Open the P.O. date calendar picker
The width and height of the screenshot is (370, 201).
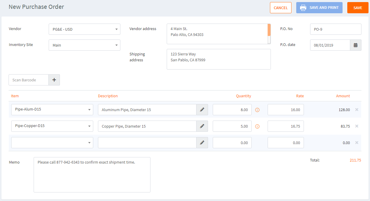tap(356, 45)
